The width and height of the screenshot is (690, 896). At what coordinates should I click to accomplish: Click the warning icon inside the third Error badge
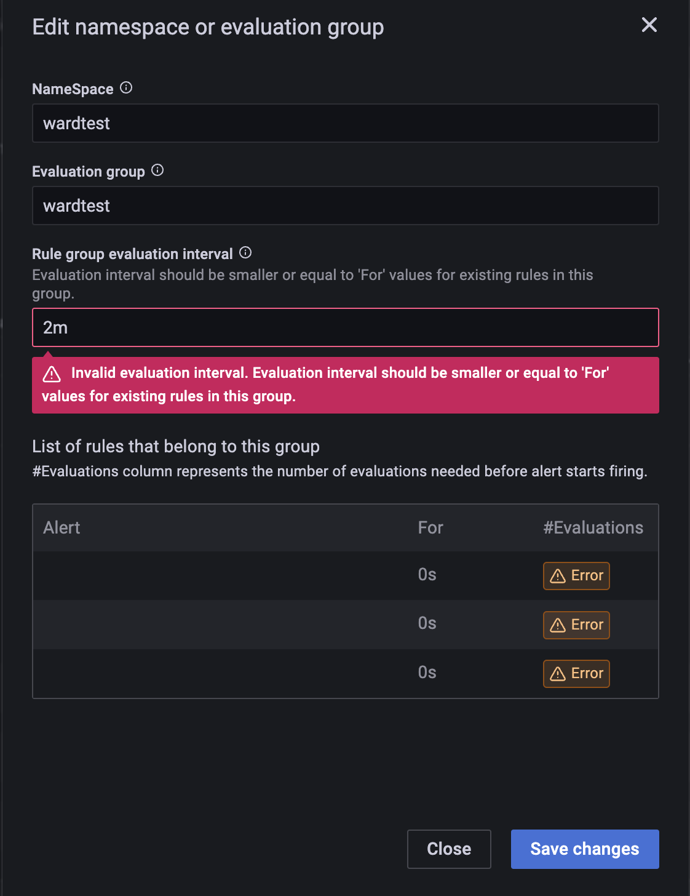(558, 673)
